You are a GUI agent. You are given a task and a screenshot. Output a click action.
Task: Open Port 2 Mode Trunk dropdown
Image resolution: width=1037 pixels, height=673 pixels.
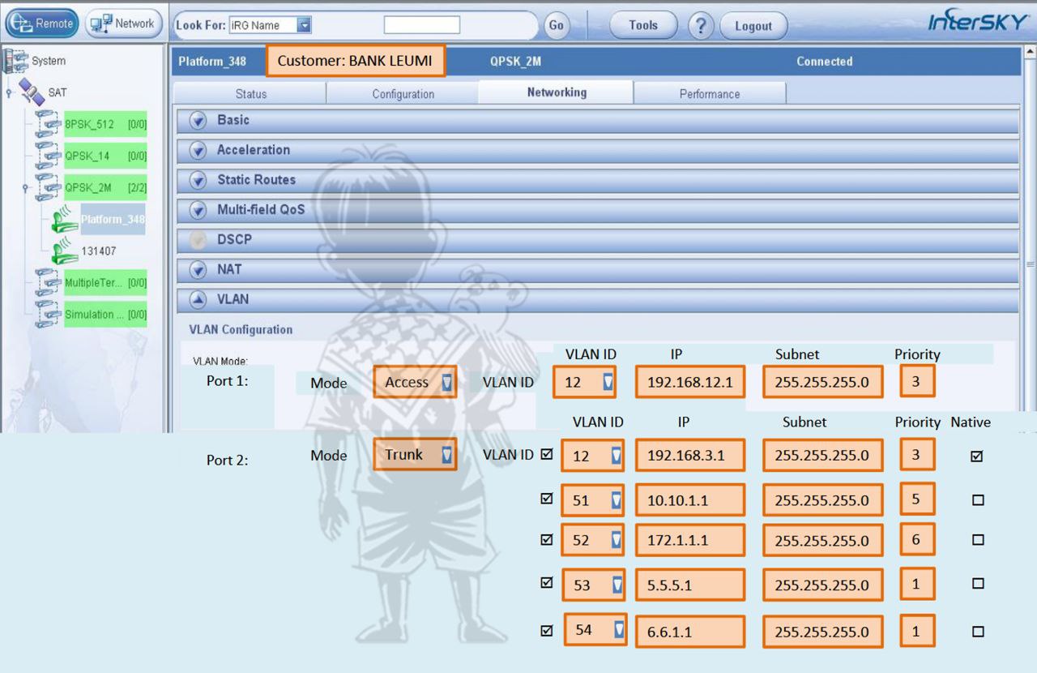[446, 455]
